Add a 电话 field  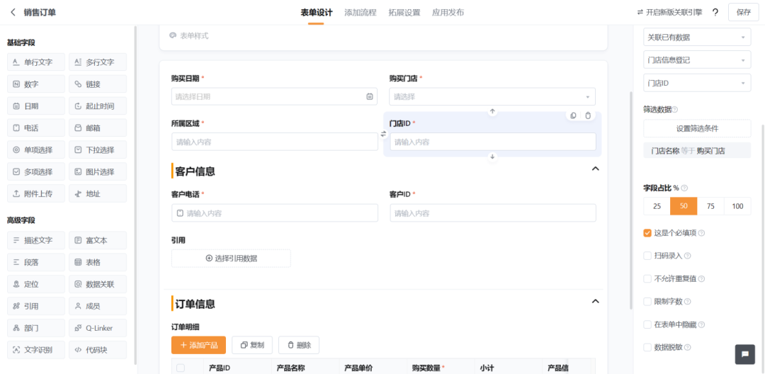pos(36,128)
